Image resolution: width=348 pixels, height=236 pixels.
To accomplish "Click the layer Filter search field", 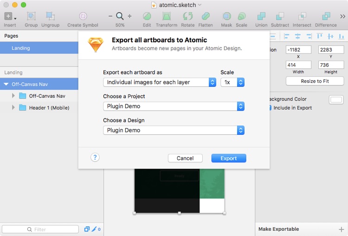I will point(40,229).
